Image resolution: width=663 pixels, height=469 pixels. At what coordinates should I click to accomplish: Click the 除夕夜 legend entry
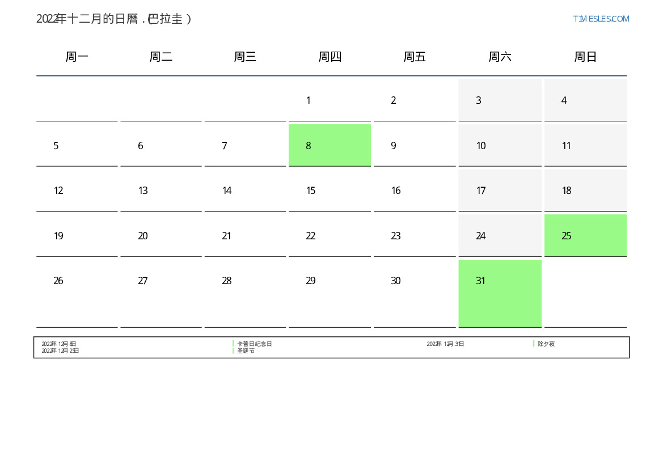coord(546,344)
